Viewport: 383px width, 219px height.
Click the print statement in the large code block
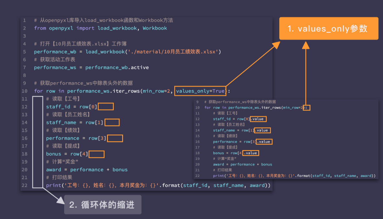(x=158, y=185)
